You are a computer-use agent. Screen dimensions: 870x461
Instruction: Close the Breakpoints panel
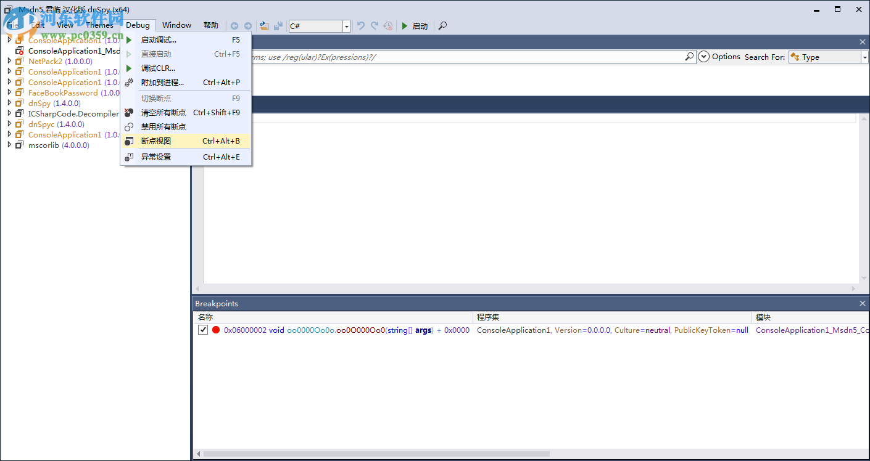tap(863, 303)
